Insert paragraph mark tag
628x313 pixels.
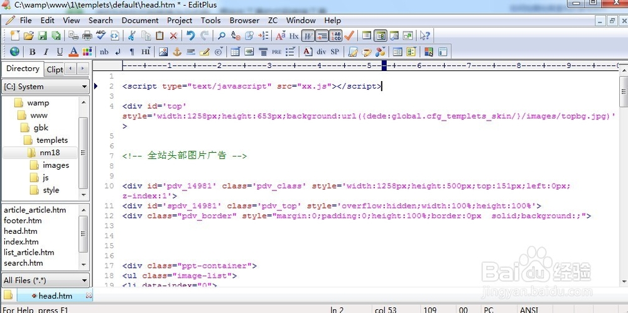(132, 52)
